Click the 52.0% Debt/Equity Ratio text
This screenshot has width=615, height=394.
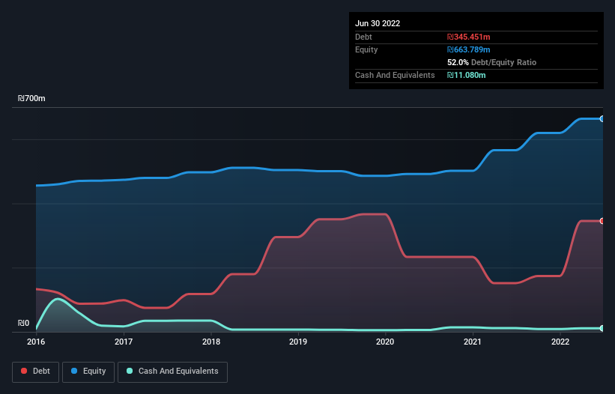(x=492, y=62)
